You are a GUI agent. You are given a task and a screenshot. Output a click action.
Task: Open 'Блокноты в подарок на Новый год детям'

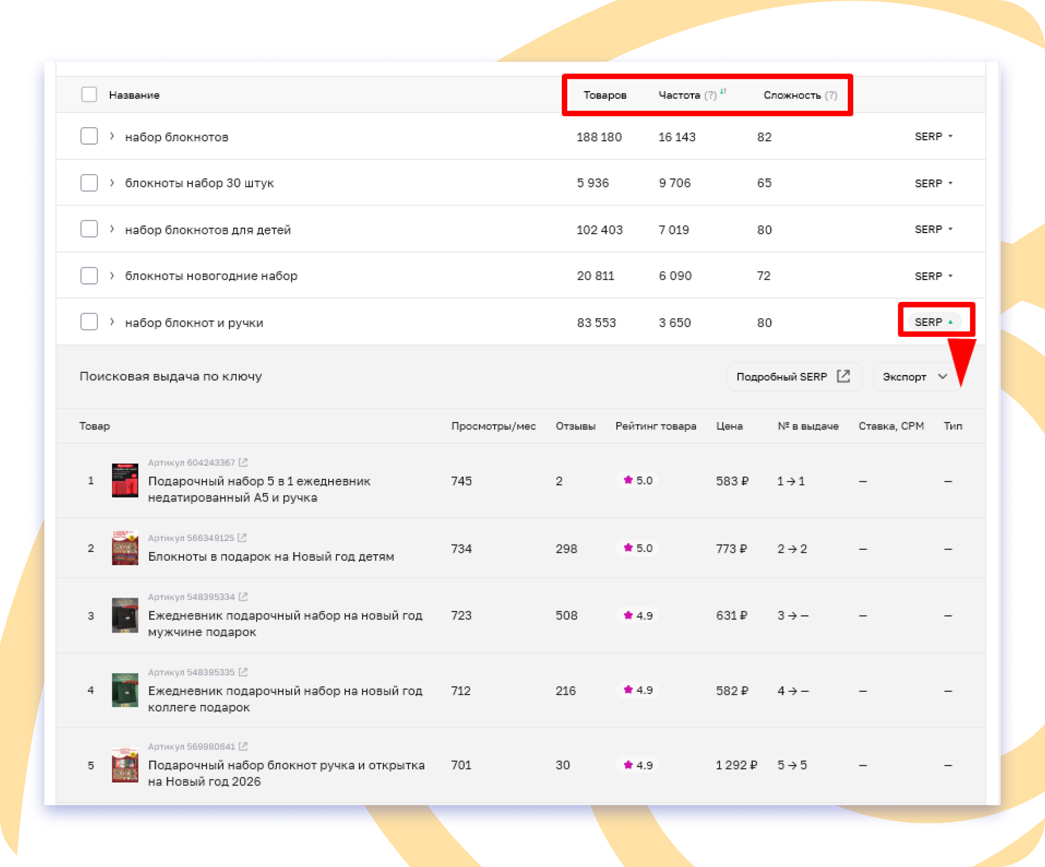pos(271,556)
